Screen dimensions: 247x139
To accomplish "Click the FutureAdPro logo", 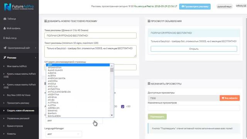I will click(x=19, y=7).
